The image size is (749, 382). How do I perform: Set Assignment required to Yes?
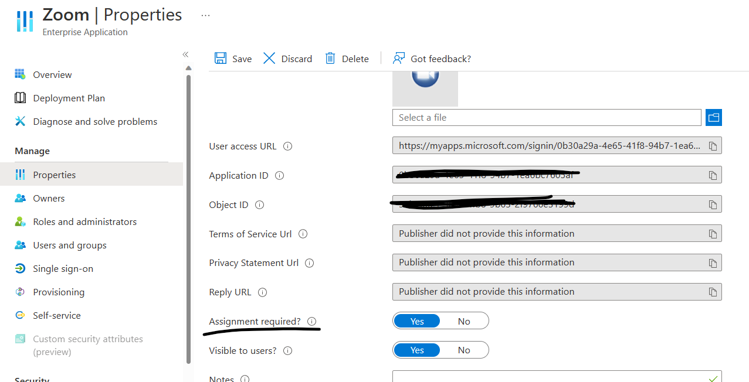[x=417, y=321]
